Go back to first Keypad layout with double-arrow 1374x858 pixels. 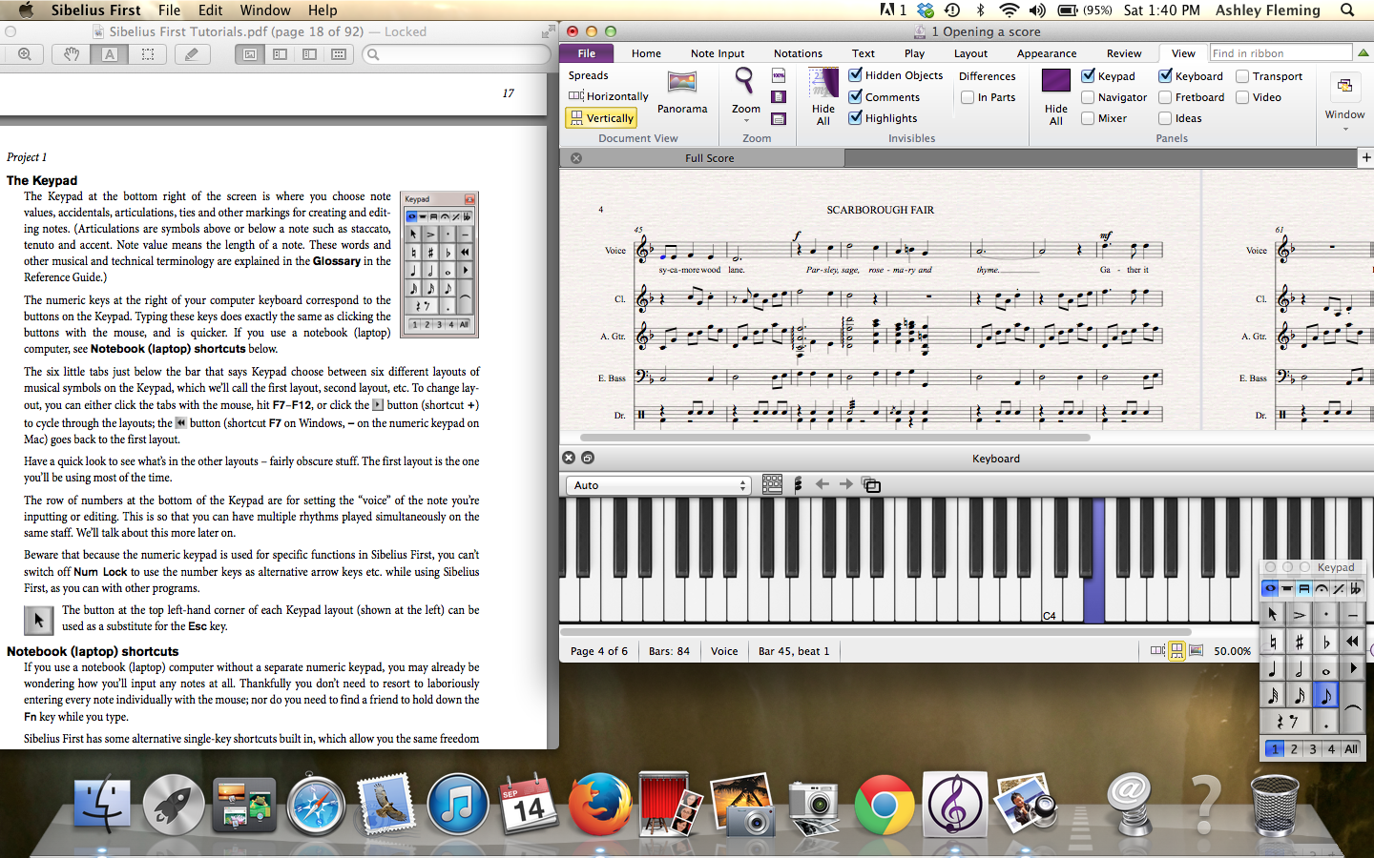pyautogui.click(x=1352, y=643)
